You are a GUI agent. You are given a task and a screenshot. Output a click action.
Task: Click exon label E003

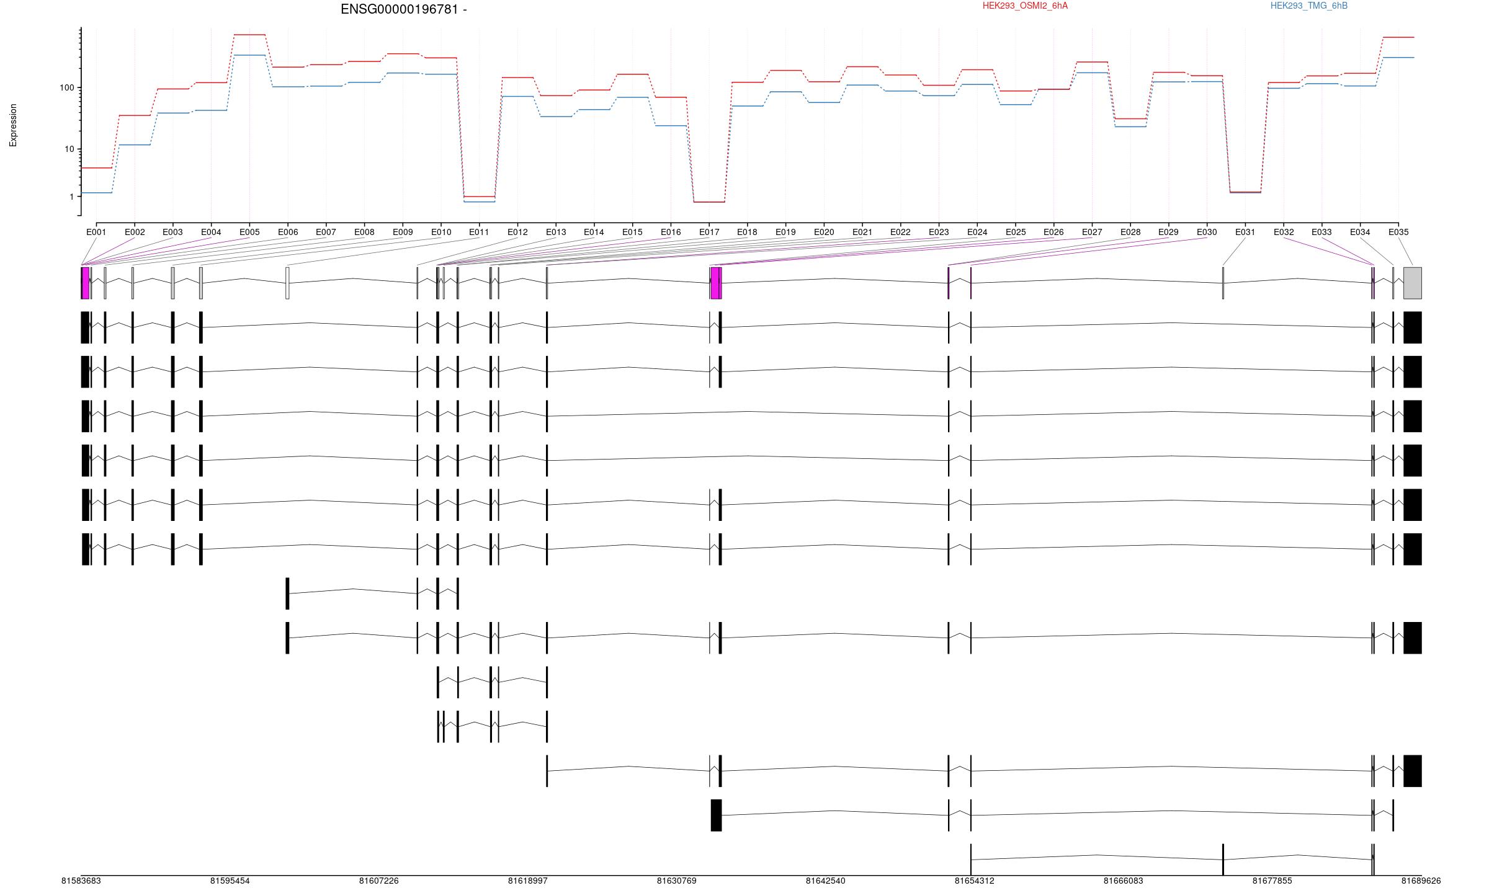click(x=172, y=233)
